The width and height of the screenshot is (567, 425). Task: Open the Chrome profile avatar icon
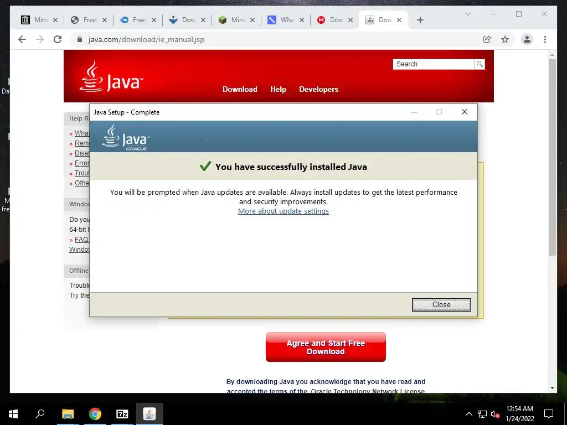coord(527,39)
